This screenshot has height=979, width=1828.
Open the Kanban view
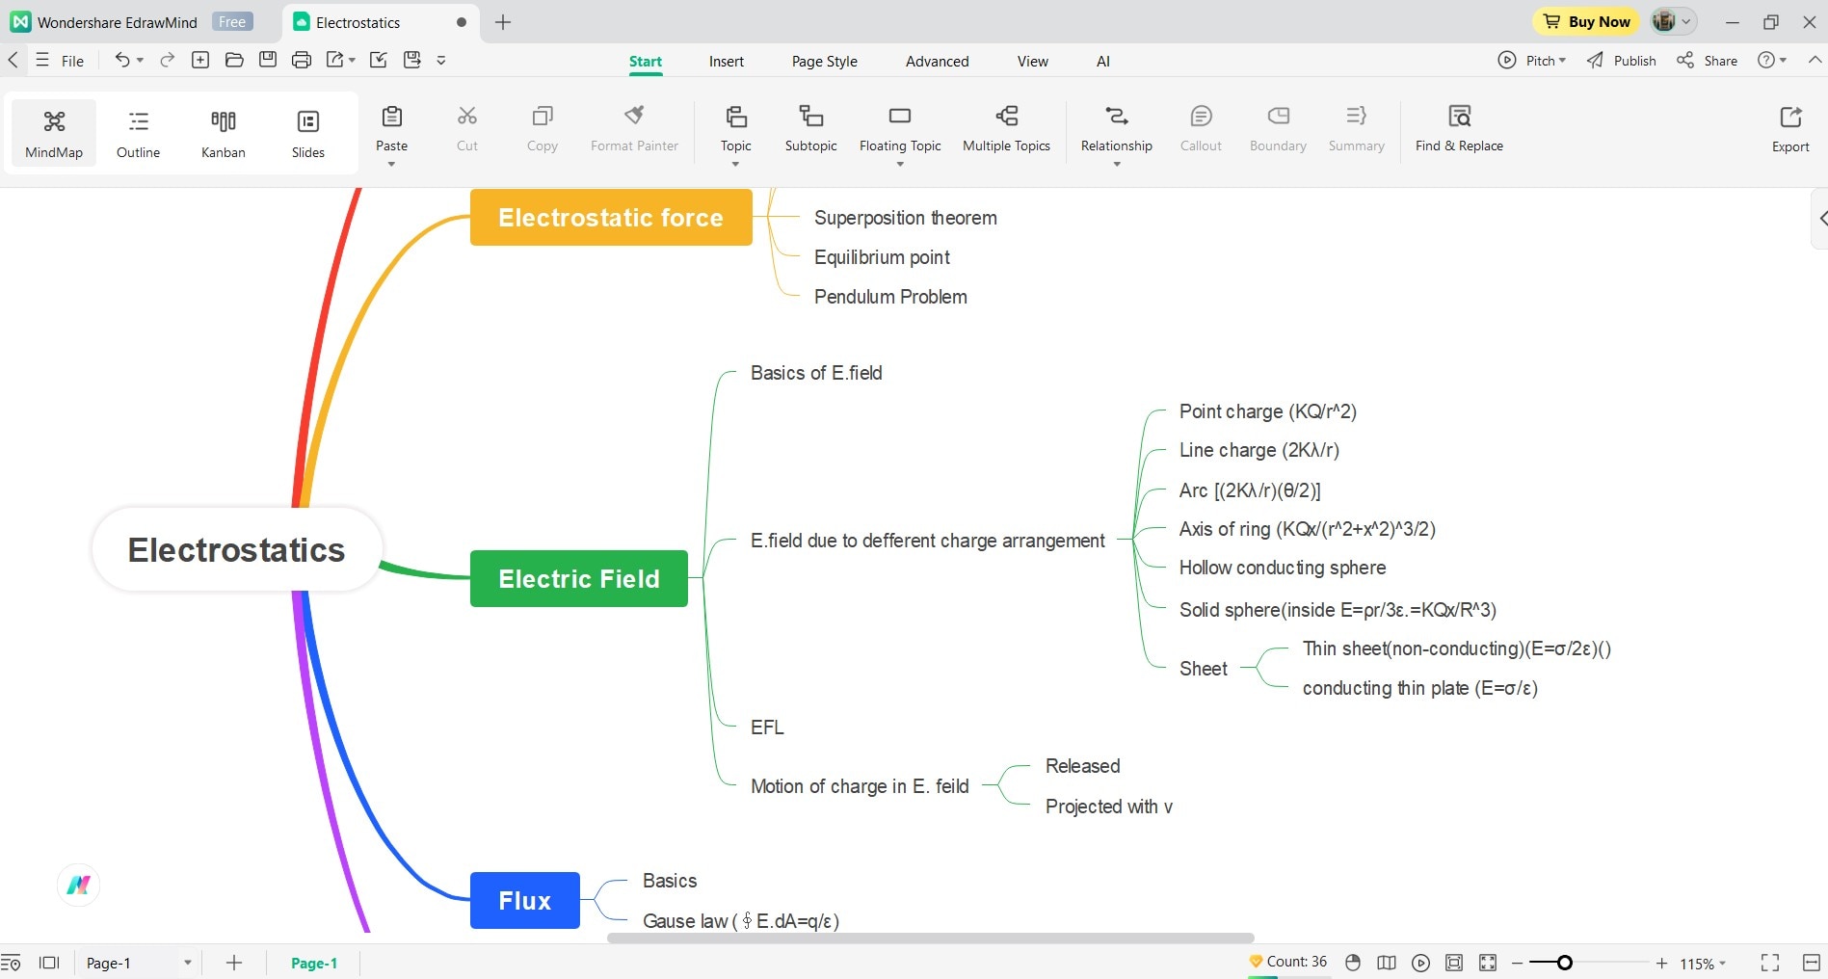tap(223, 133)
